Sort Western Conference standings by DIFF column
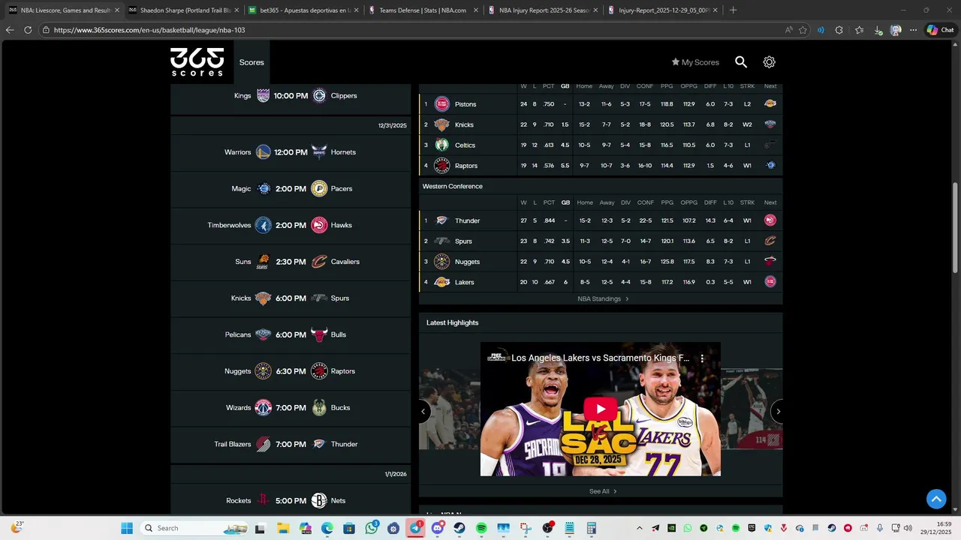This screenshot has height=540, width=961. (710, 202)
